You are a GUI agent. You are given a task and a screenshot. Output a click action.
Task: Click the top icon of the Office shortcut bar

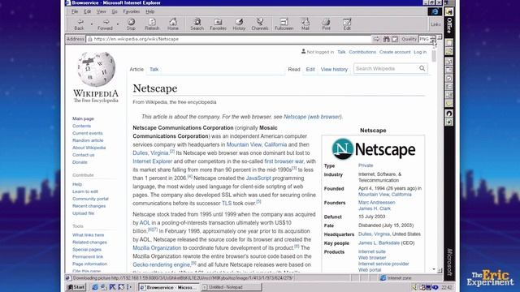449,12
